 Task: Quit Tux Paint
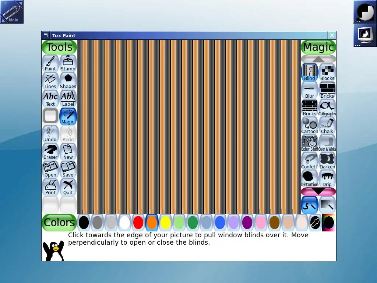68,187
